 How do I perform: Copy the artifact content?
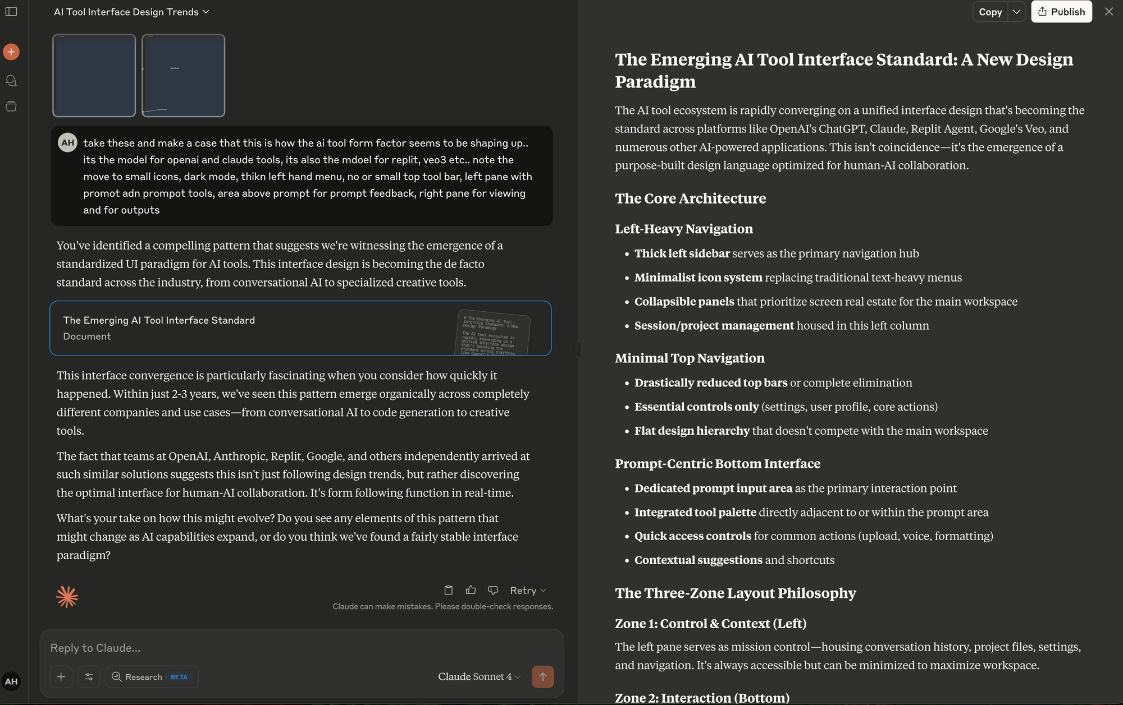(990, 12)
